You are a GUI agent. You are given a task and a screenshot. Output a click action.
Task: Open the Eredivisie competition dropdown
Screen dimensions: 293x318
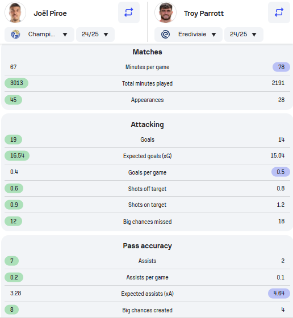[189, 35]
